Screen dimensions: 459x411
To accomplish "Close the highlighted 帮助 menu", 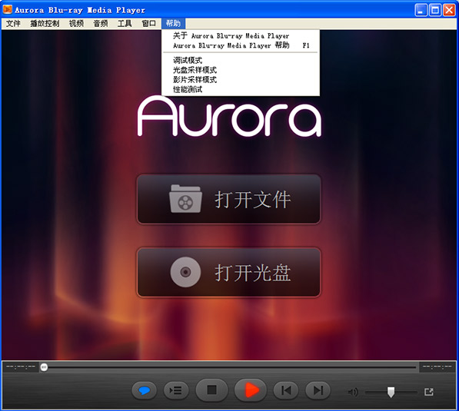I will 173,23.
